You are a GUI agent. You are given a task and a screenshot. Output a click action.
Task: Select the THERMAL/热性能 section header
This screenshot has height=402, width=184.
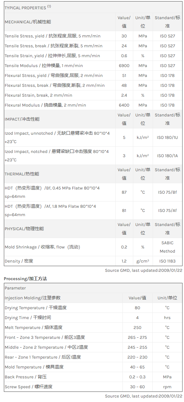pyautogui.click(x=22, y=174)
